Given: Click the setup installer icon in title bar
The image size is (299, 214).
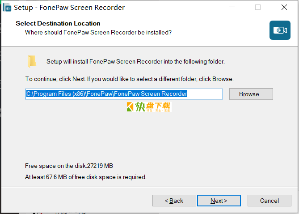Looking at the screenshot, I should (7, 8).
